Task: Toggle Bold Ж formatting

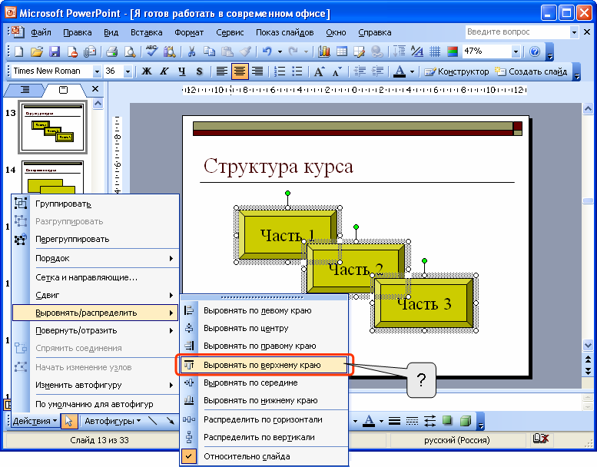Action: tap(147, 71)
